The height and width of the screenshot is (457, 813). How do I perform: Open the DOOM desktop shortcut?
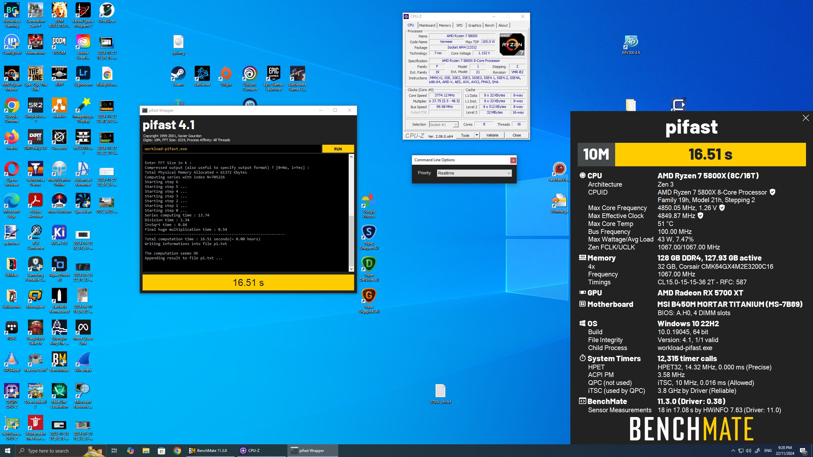coord(59,44)
